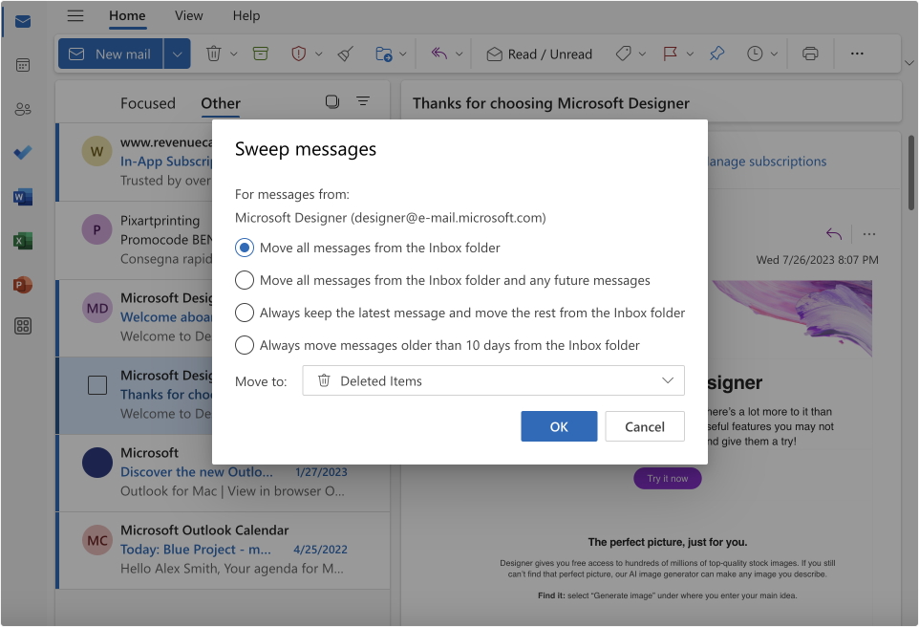Screen dimensions: 919x627
Task: Open the People app in the sidebar
Action: (21, 108)
